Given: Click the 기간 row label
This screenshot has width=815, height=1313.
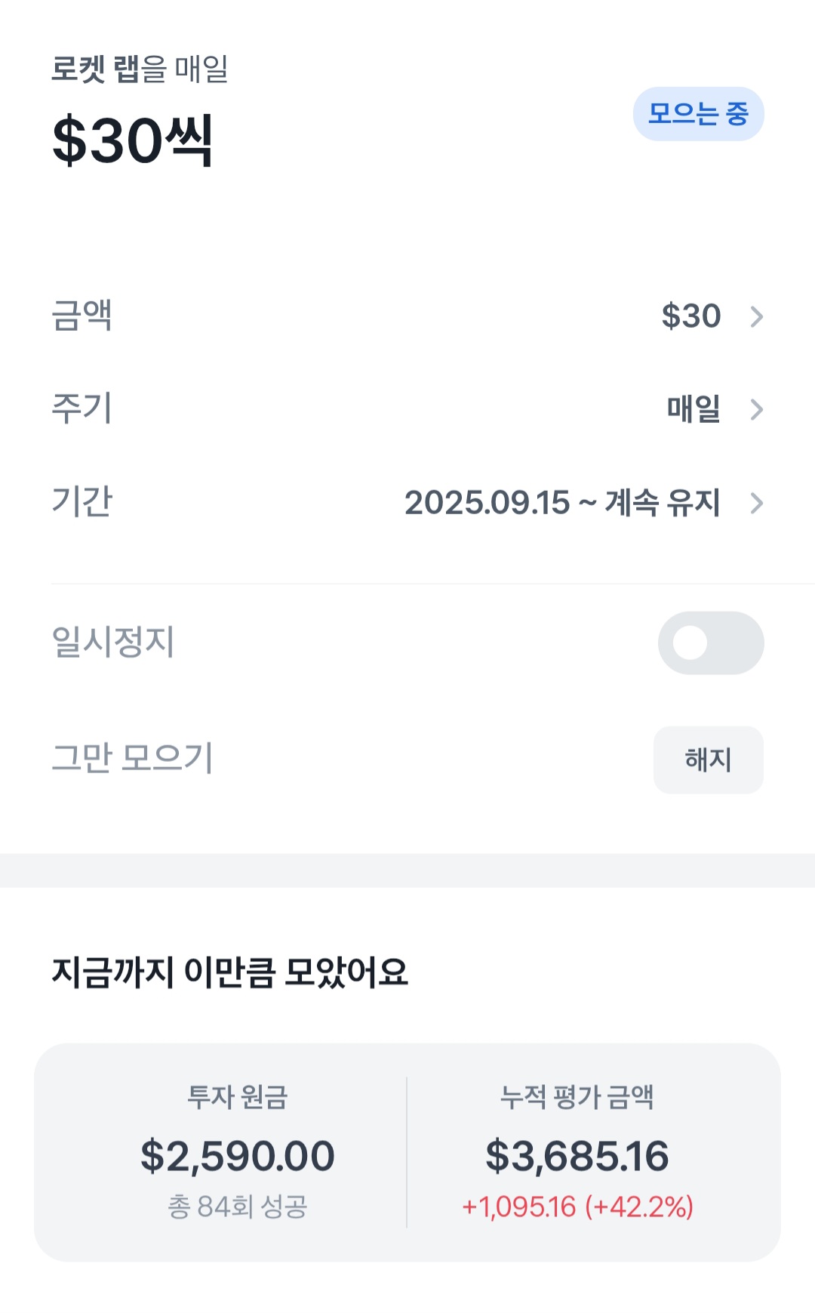Looking at the screenshot, I should point(81,501).
